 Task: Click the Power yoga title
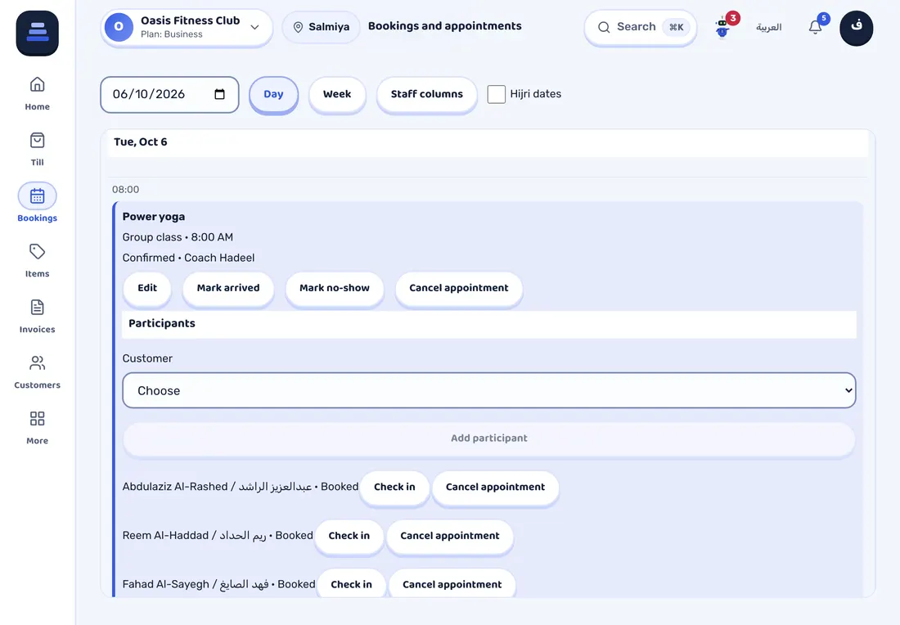[153, 217]
